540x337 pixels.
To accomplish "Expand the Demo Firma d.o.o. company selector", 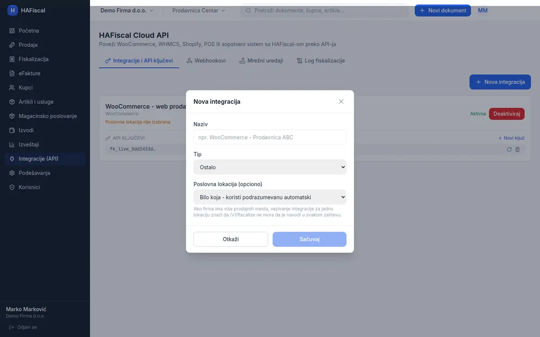I will 127,10.
